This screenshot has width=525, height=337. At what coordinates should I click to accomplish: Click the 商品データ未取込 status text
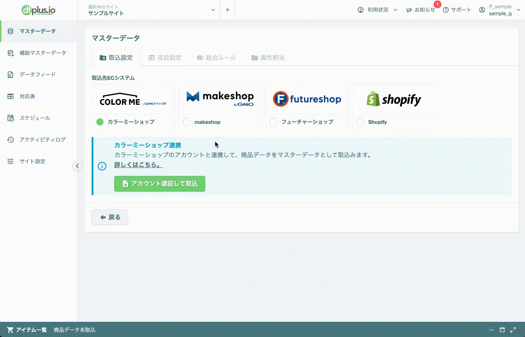pos(75,330)
